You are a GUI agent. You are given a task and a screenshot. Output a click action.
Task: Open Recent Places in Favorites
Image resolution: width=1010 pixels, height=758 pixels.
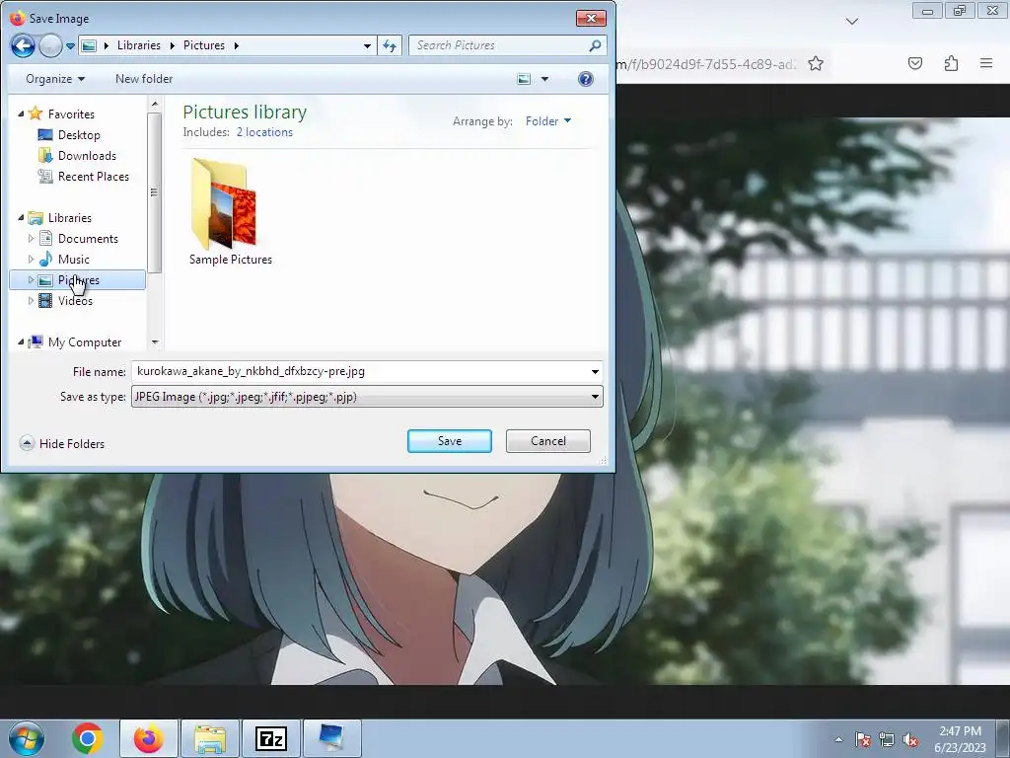pyautogui.click(x=93, y=176)
